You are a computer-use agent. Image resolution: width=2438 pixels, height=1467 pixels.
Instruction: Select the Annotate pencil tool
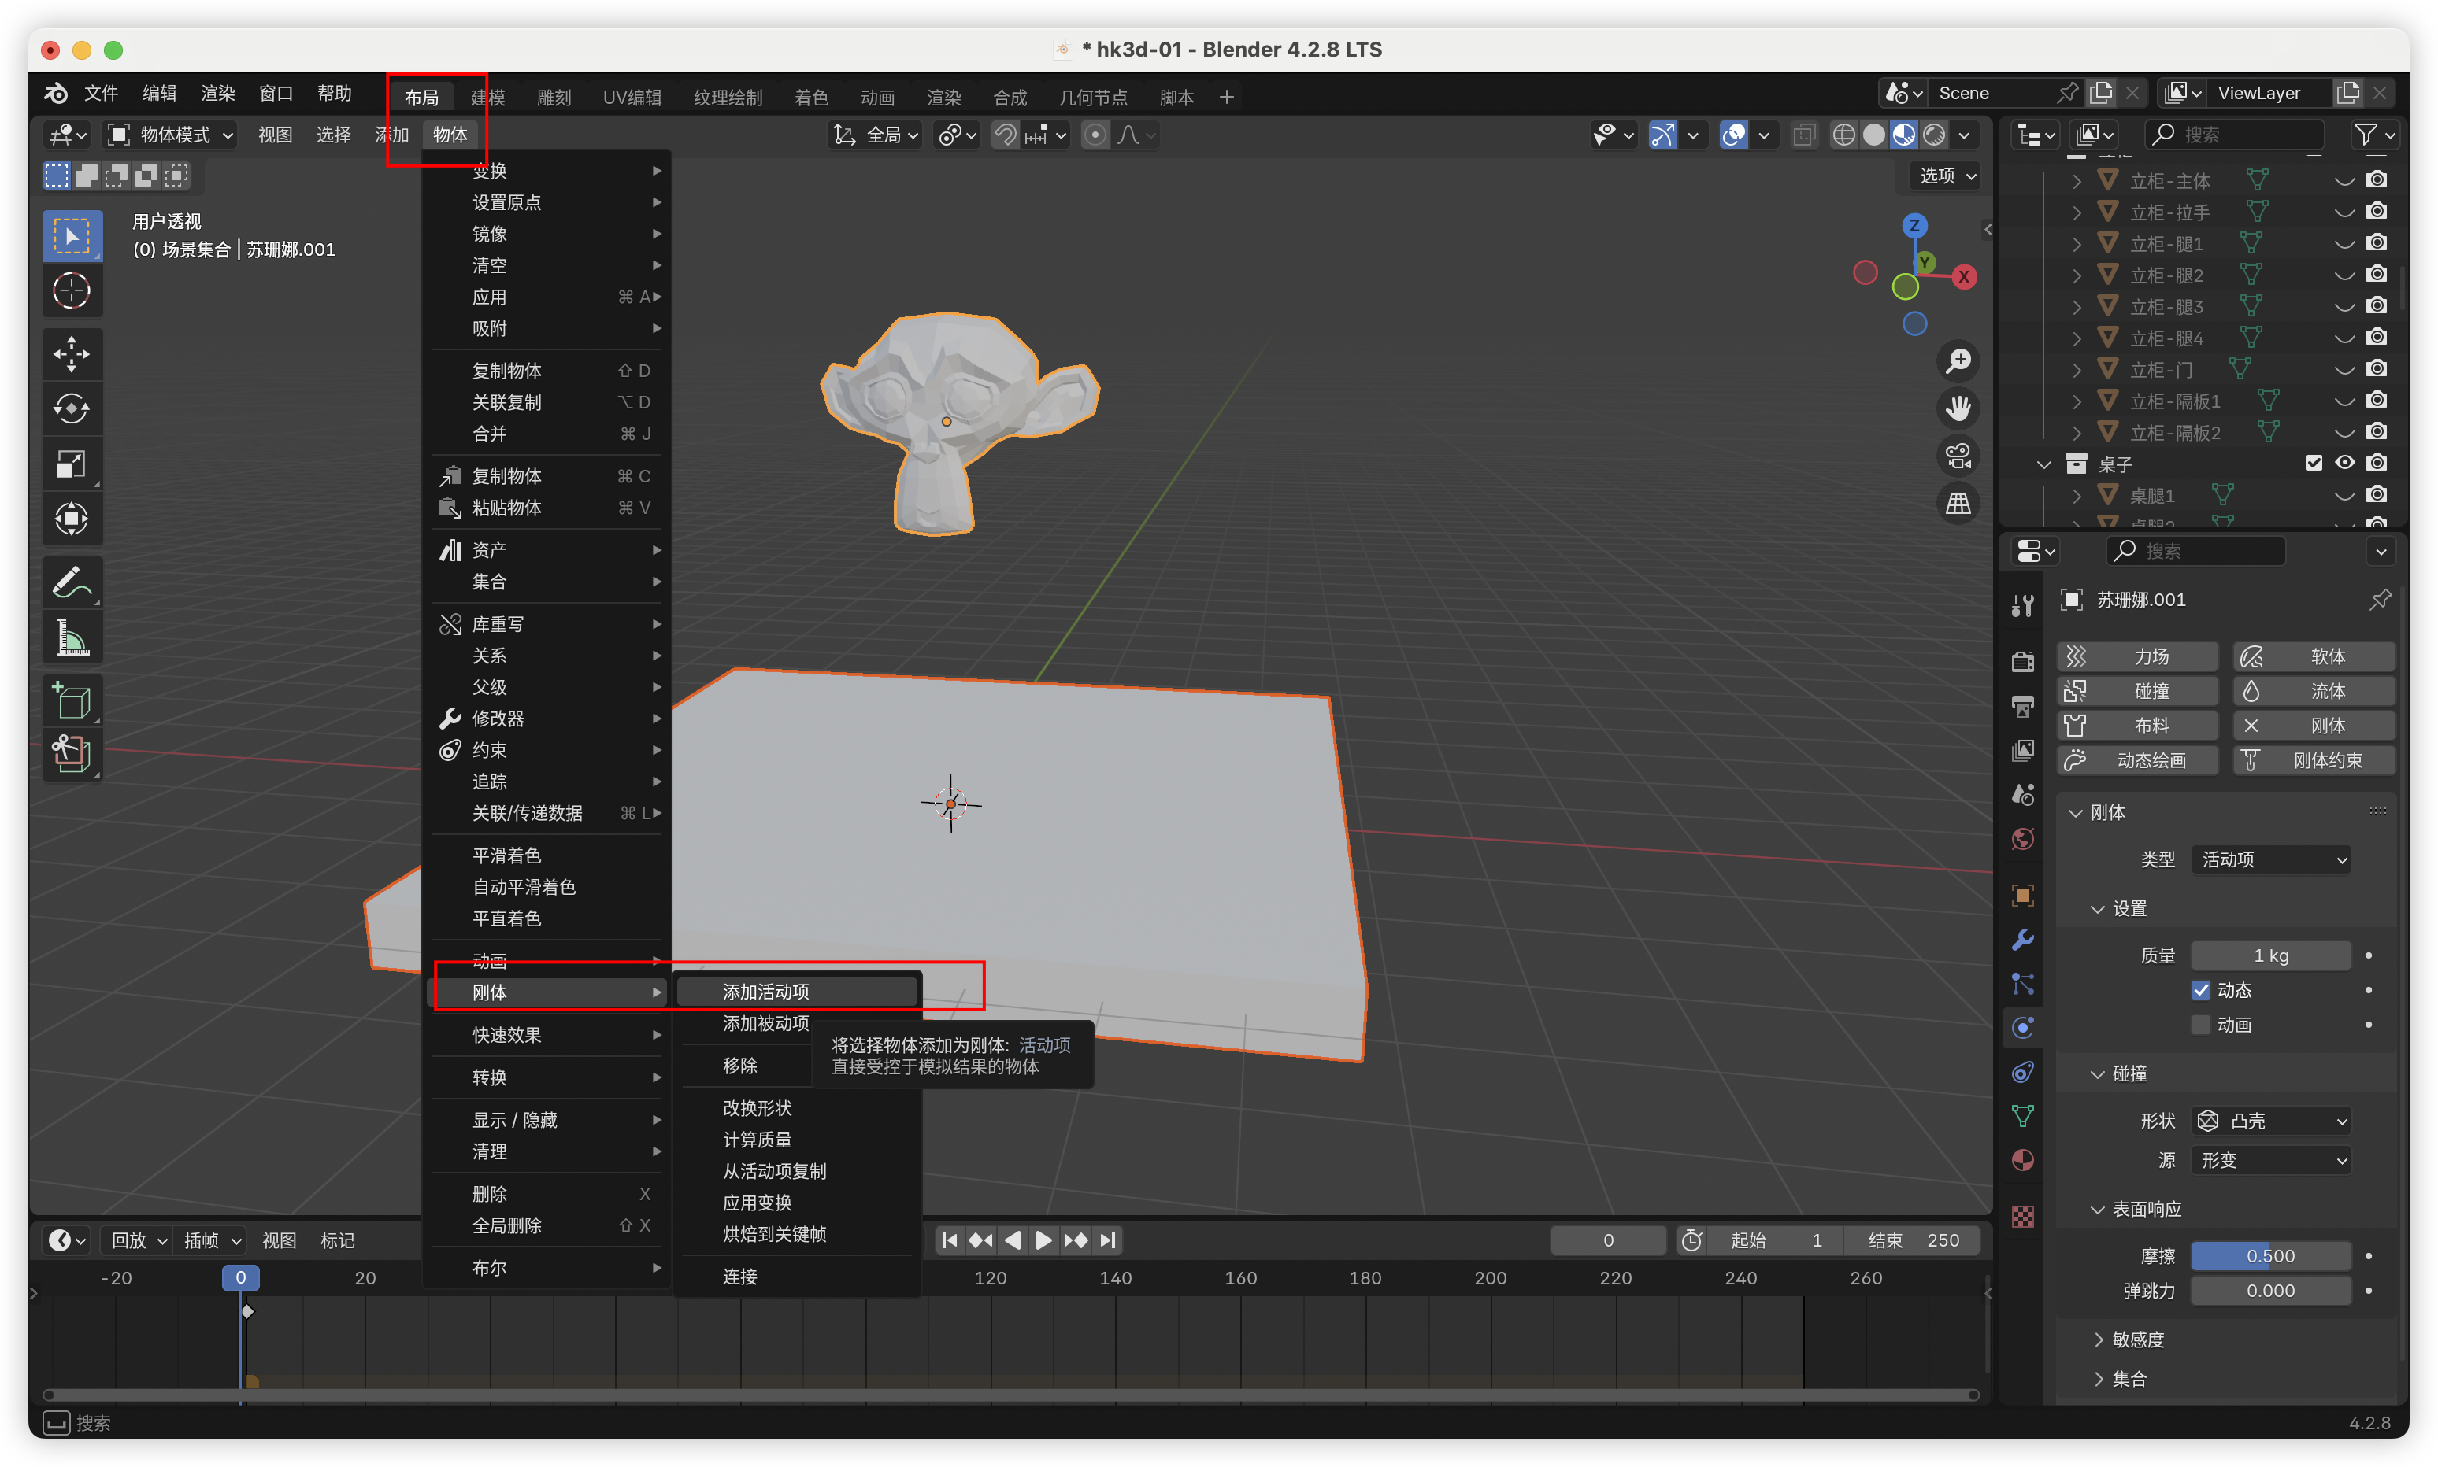click(x=71, y=582)
